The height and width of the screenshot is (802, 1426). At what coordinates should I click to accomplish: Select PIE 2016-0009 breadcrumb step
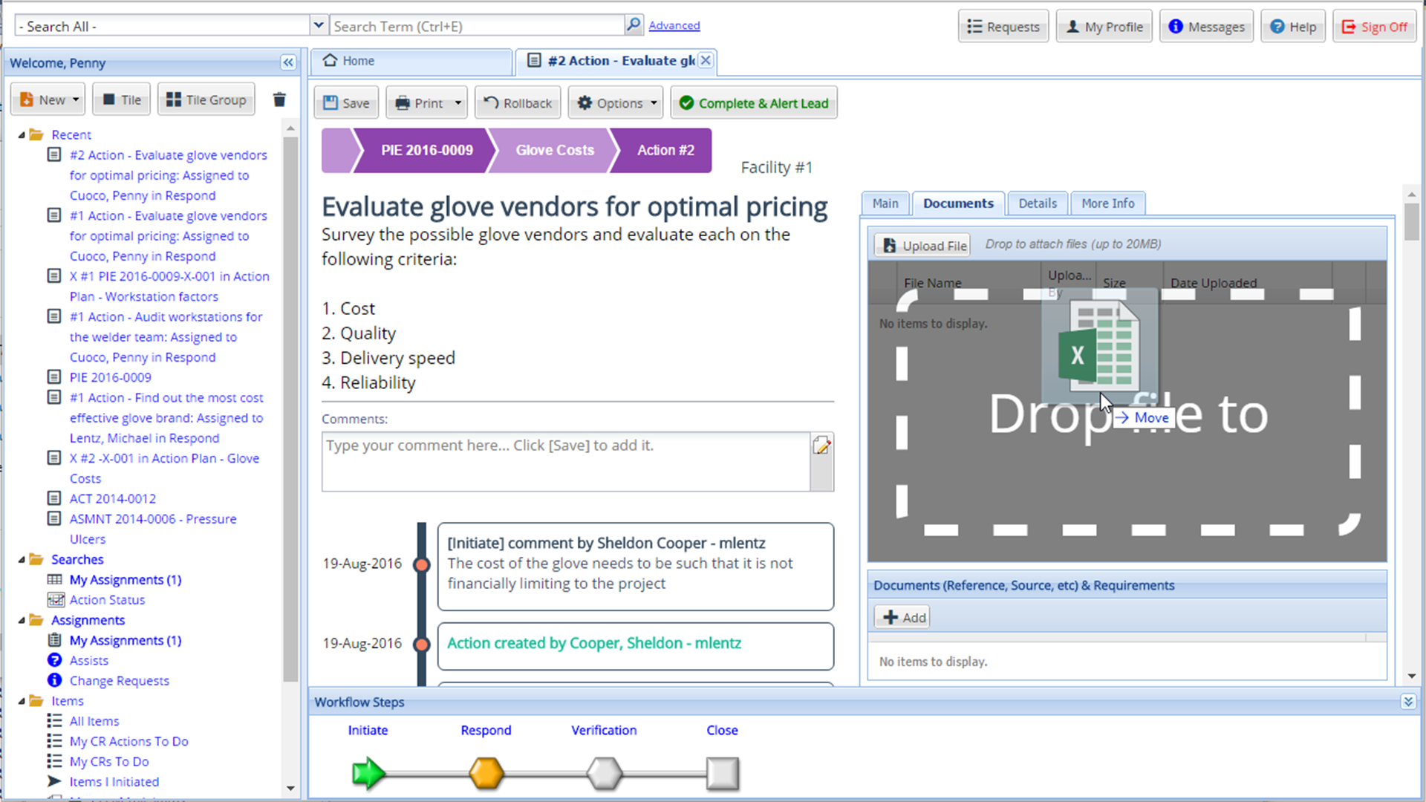click(426, 151)
